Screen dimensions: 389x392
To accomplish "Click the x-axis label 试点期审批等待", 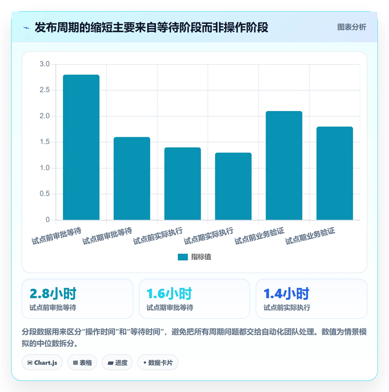I will click(x=107, y=236).
